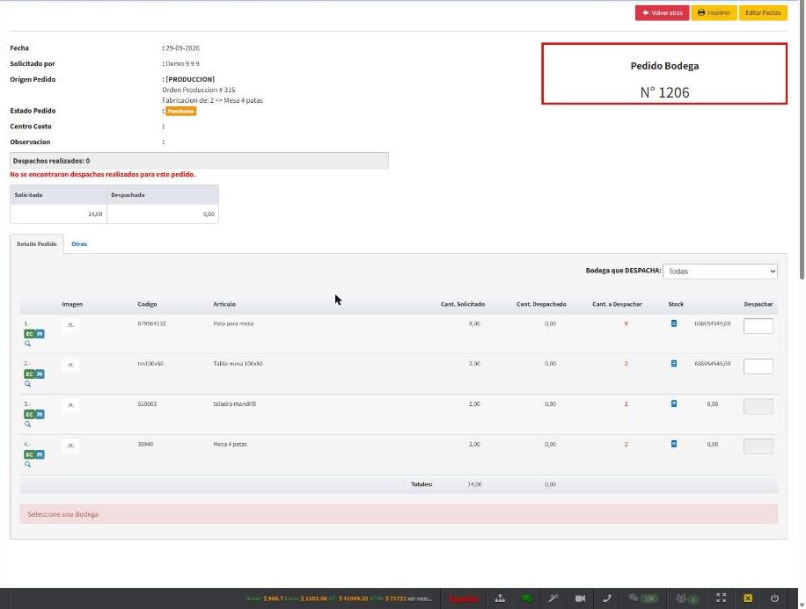Open the Bodega que DESPACHA dropdown
806x609 pixels.
pyautogui.click(x=720, y=272)
